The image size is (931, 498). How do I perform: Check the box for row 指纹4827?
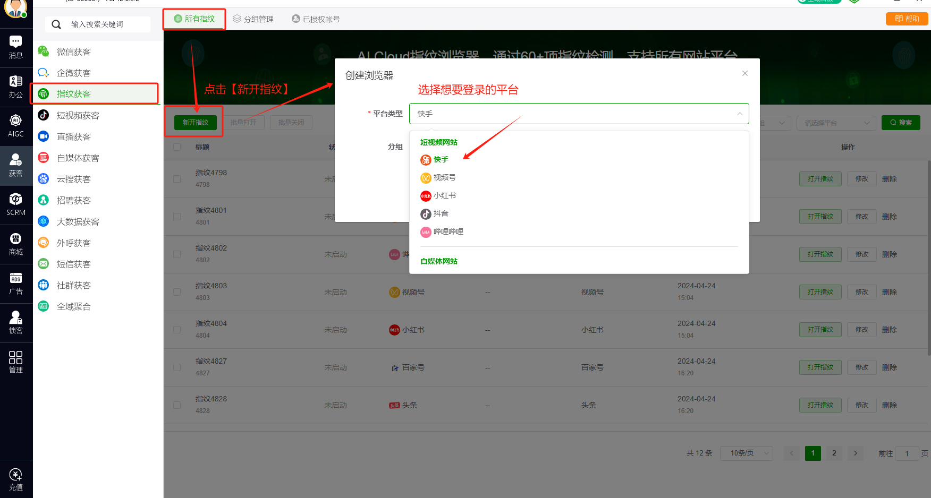177,367
